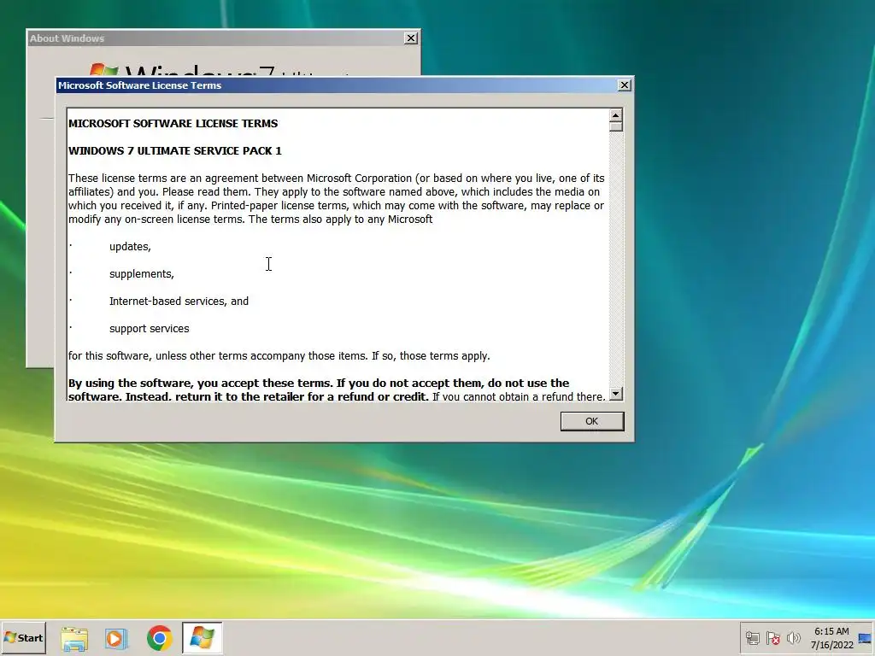Viewport: 875px width, 656px height.
Task: Click the "for this software, unless other terms" line
Action: pos(279,356)
